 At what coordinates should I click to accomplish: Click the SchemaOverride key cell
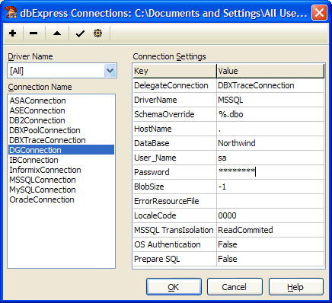point(174,114)
